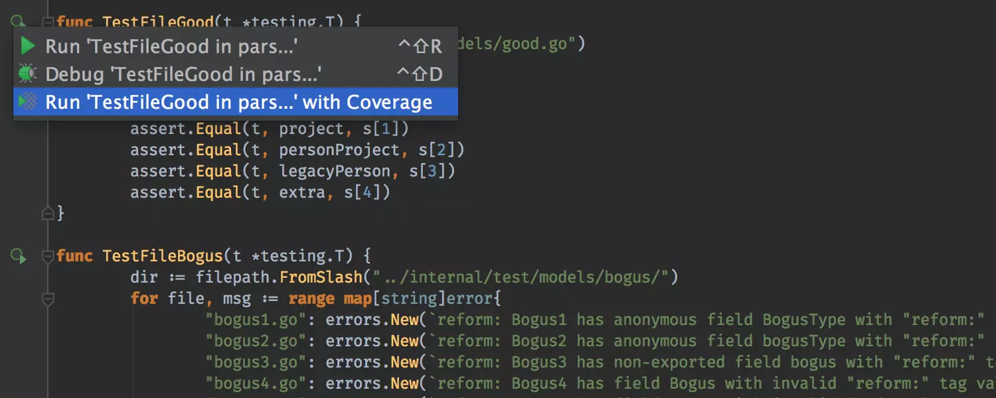
Task: Click fold end marker at TestFileGood closing brace
Action: [x=47, y=214]
